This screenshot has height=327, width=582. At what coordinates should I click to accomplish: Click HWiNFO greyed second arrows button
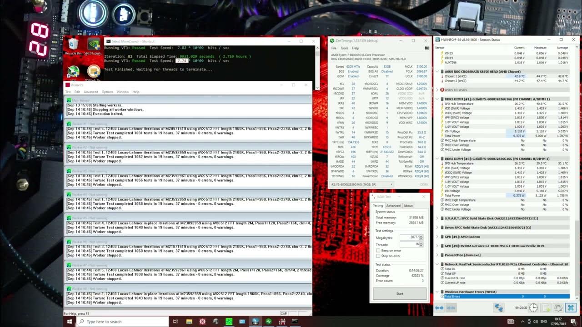[451, 308]
